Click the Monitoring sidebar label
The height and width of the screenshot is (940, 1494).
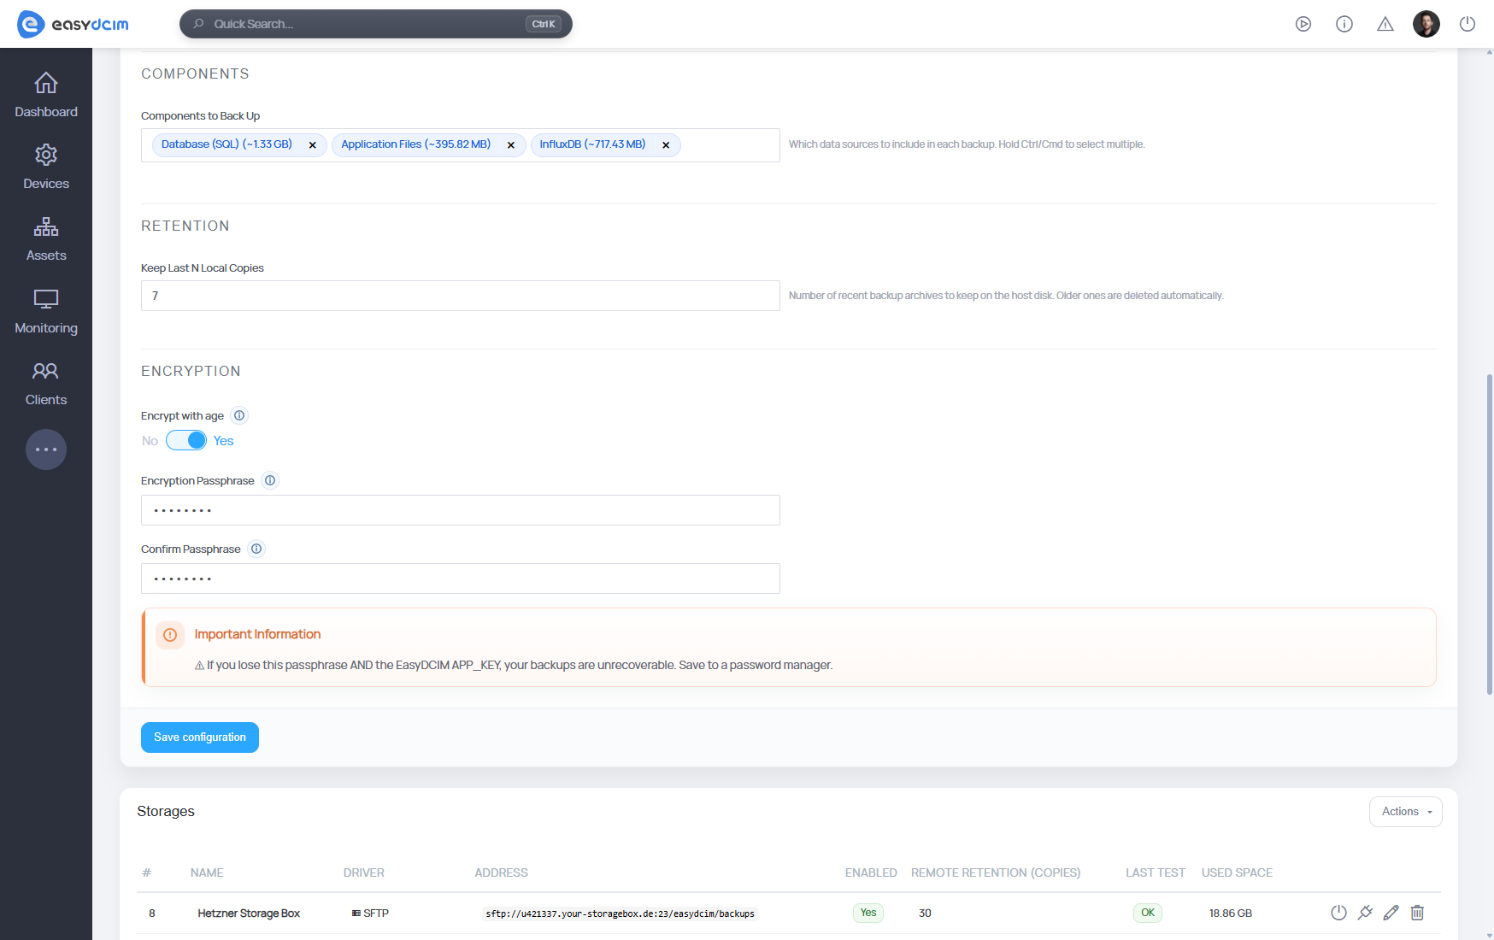46,328
